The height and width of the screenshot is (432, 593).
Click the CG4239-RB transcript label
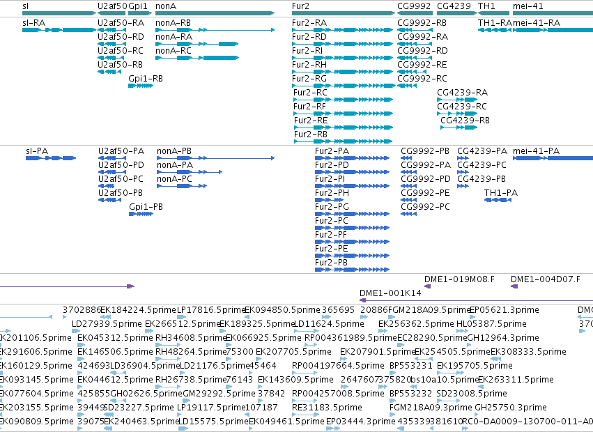tap(465, 121)
